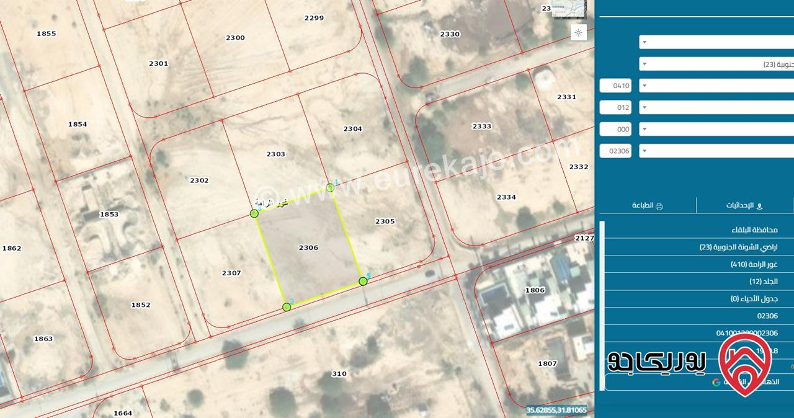Click parcel 1807 on the map
The width and height of the screenshot is (794, 418).
[547, 363]
